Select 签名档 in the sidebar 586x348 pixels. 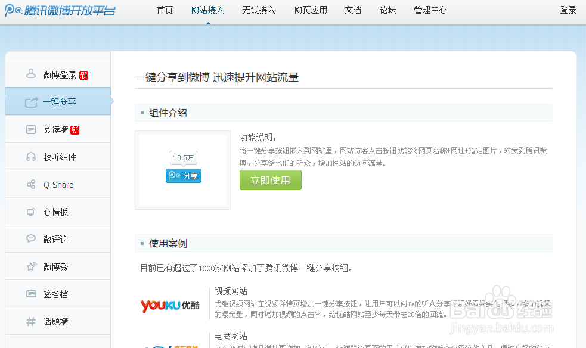pyautogui.click(x=58, y=294)
